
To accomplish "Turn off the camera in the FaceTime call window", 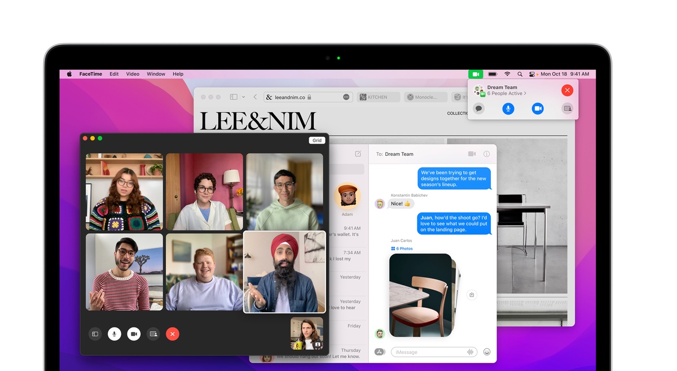I will (134, 334).
